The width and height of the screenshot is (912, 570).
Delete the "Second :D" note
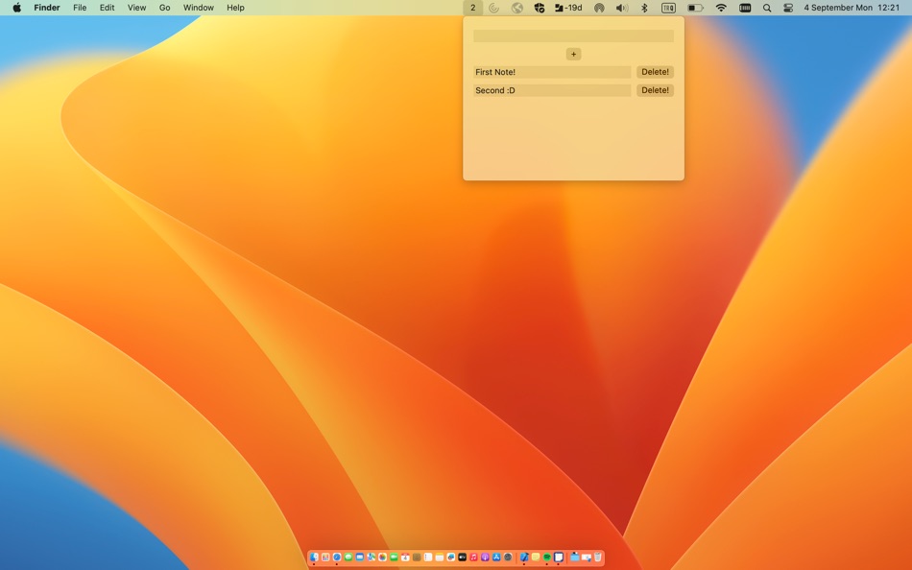[655, 89]
